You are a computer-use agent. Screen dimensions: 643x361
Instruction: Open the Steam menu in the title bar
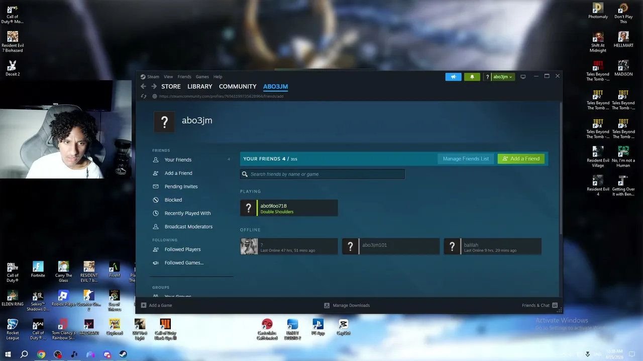point(150,77)
